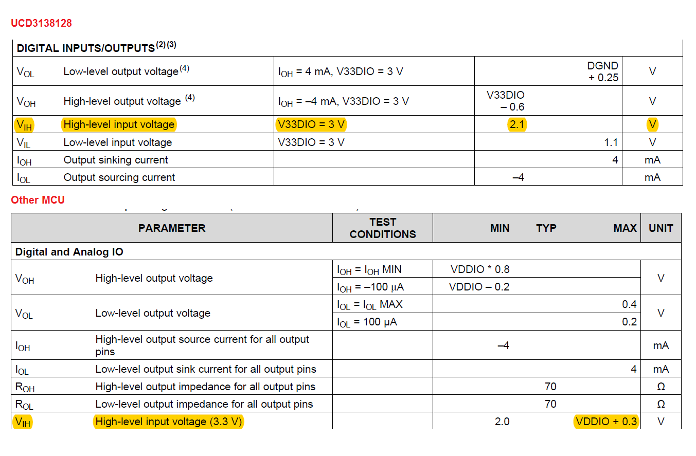
Task: Click the highlighted "V" unit in the UCD3138128 table
Action: (652, 124)
